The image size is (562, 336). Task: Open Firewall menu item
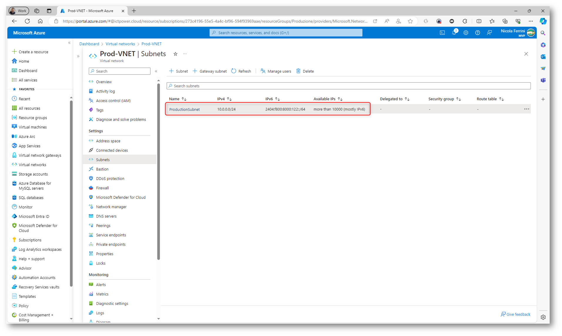click(x=102, y=188)
